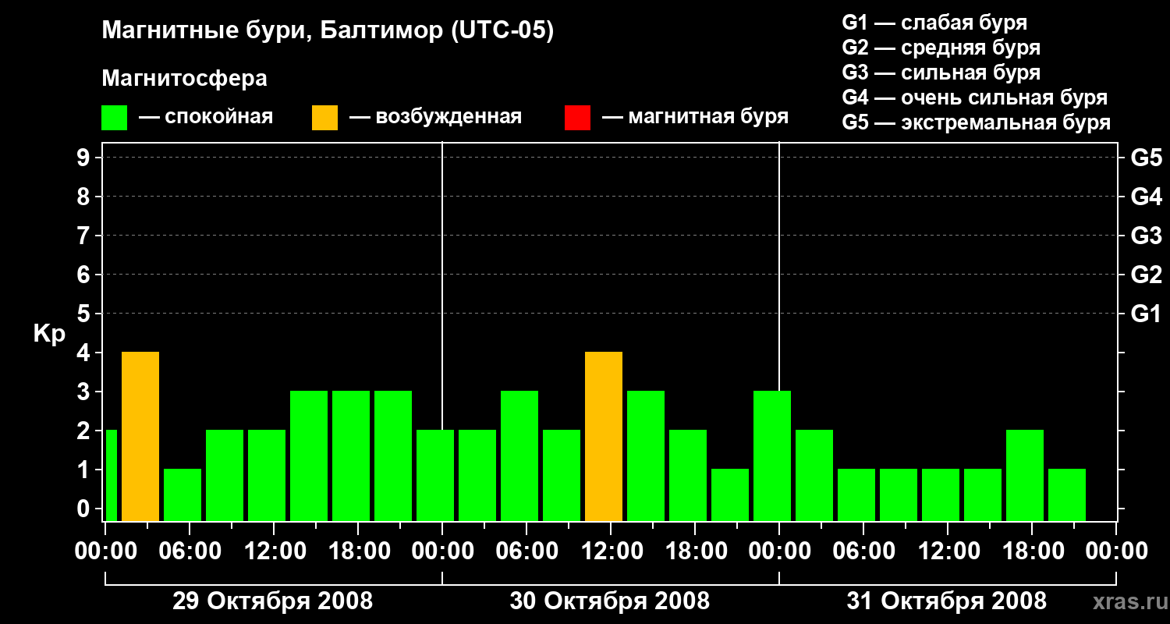Screen dimensions: 1170x624
Task: Select the Kp 2 bar at 18:00 on 30 October
Action: pos(688,475)
